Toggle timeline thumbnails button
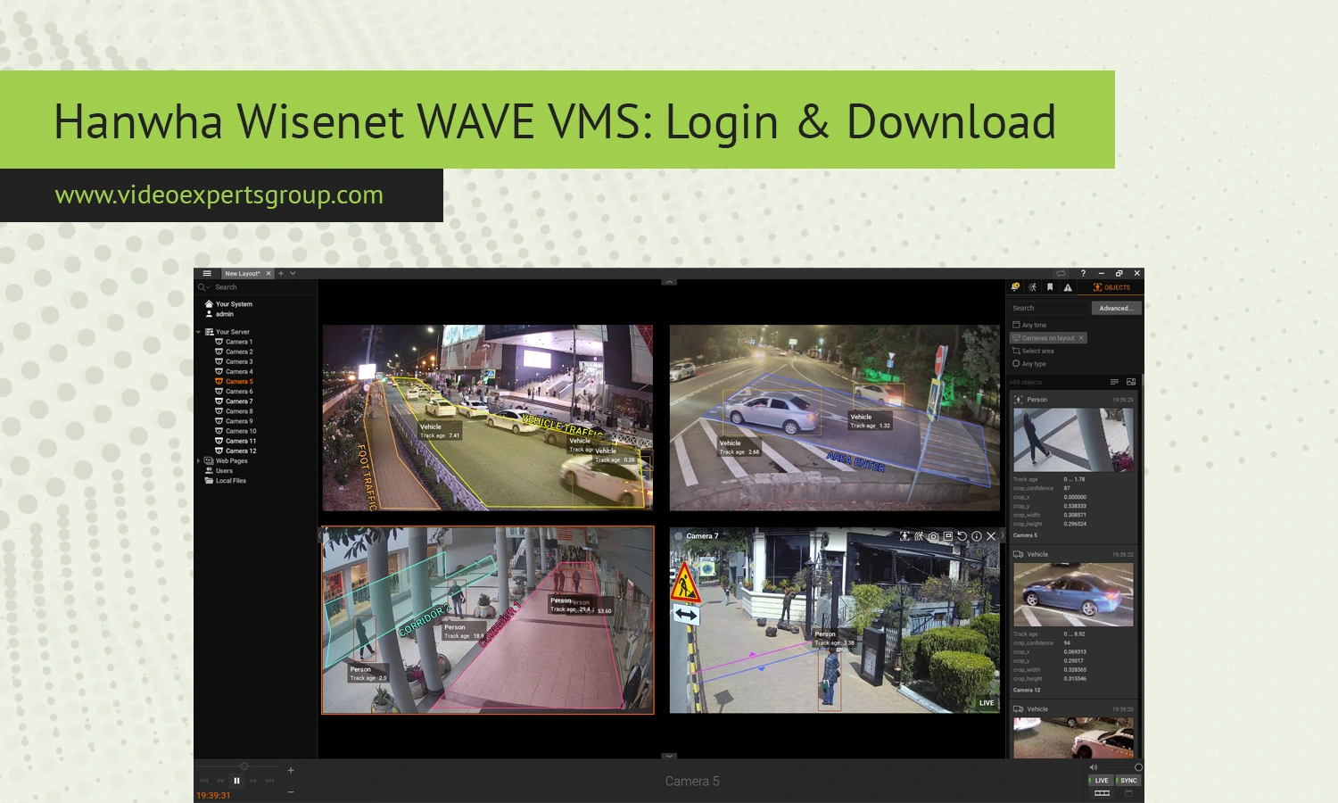This screenshot has width=1338, height=803. pyautogui.click(x=1103, y=793)
